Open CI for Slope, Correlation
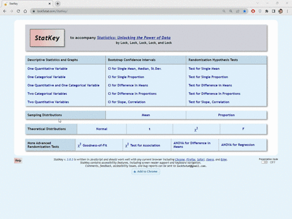Screen dimensions: 292x219 coord(127,102)
